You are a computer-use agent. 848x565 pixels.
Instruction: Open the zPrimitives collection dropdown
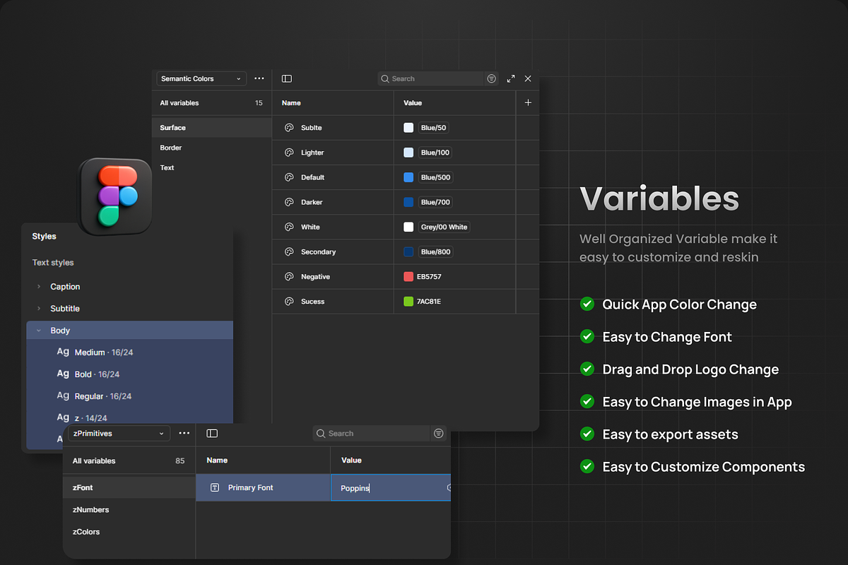click(x=119, y=433)
